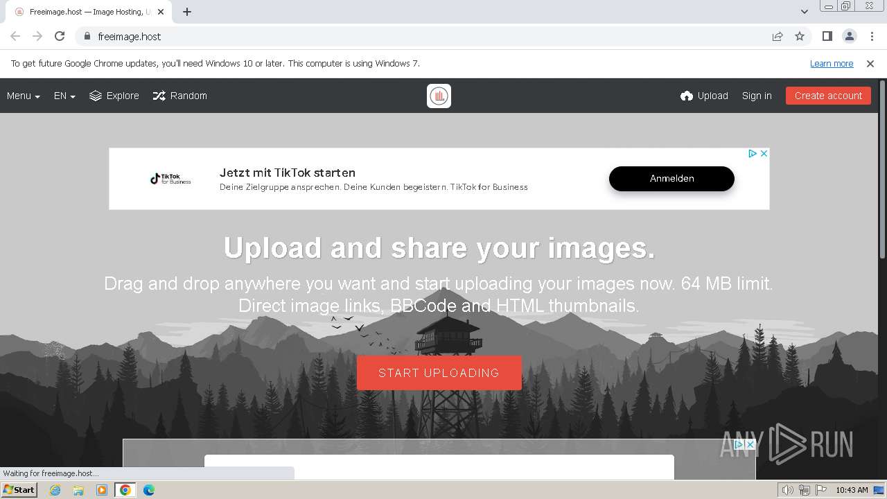Image resolution: width=887 pixels, height=499 pixels.
Task: Open network status tray icon
Action: point(805,490)
